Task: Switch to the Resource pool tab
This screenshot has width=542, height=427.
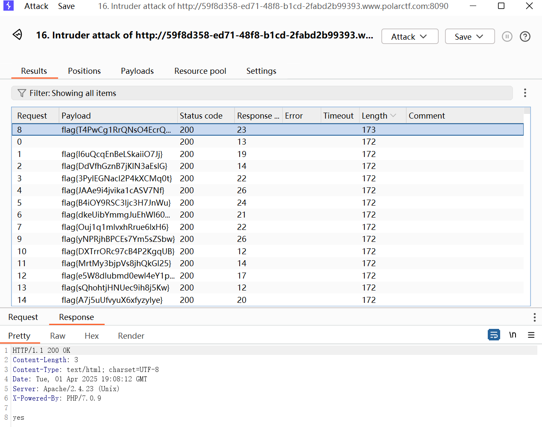Action: click(200, 71)
